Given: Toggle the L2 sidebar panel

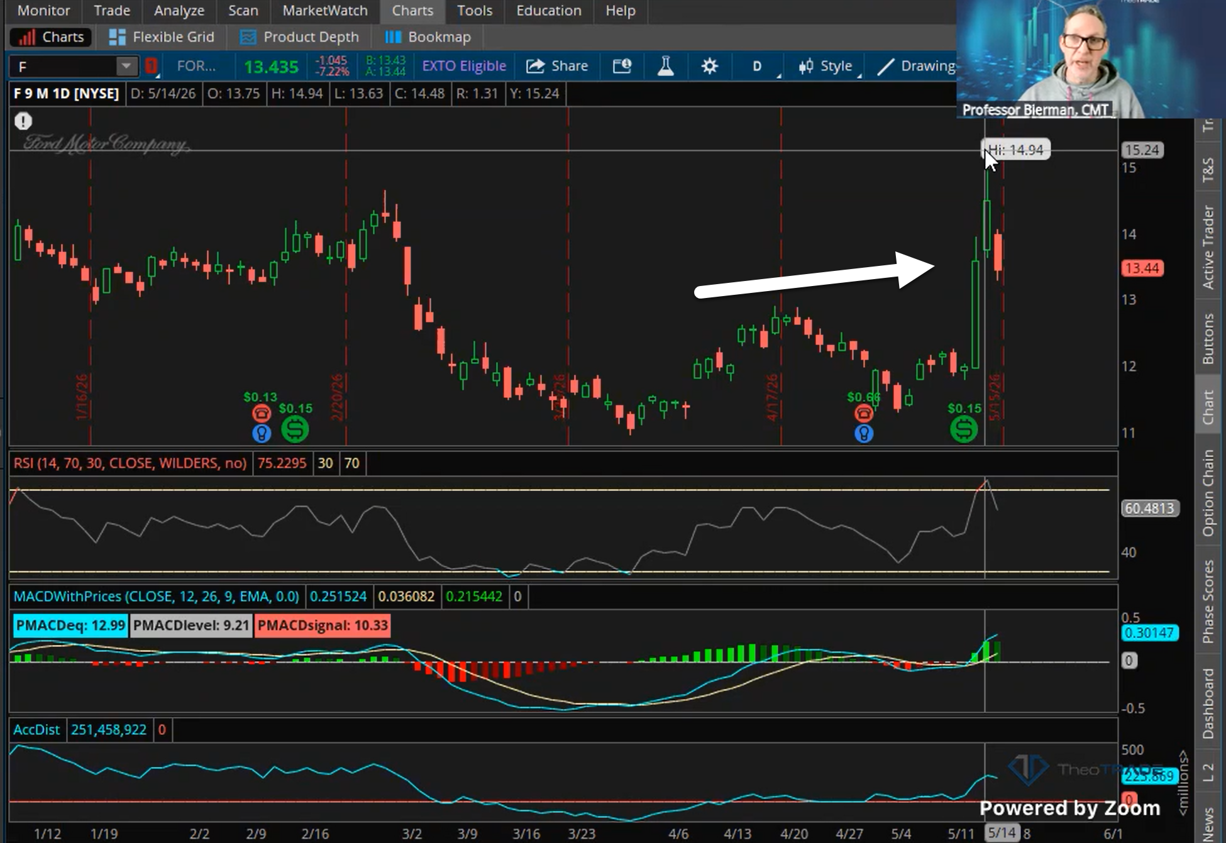Looking at the screenshot, I should tap(1208, 773).
